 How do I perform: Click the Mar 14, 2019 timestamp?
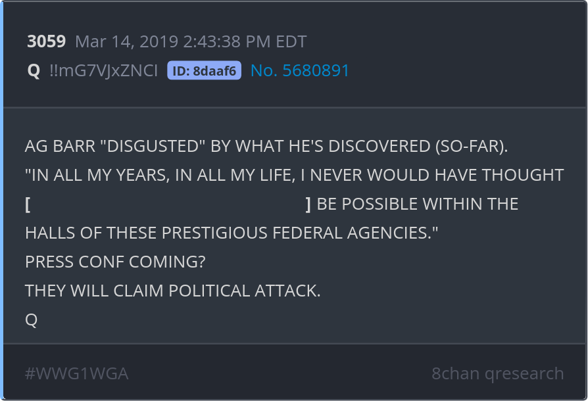[x=191, y=42]
